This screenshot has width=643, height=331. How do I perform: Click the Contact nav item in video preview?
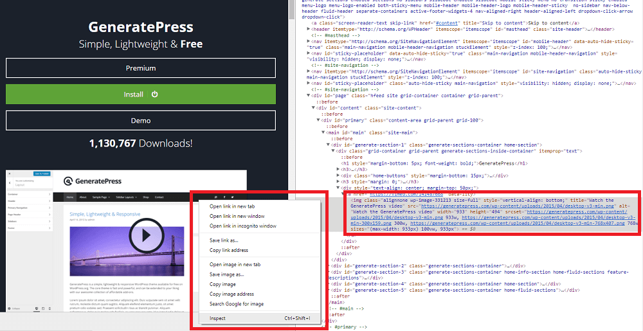tap(159, 197)
